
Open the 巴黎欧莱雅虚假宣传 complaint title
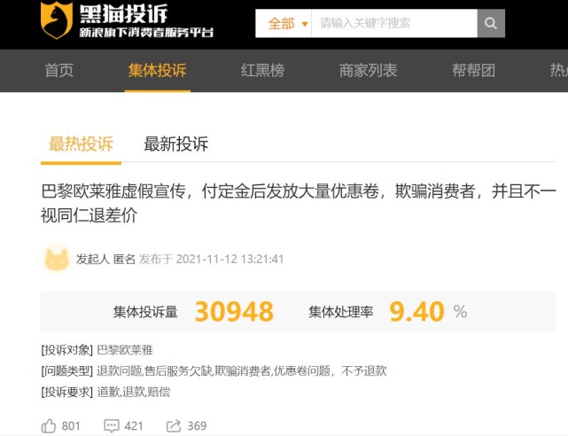298,203
